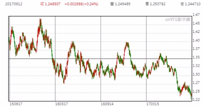
Task: Click the 150917 date axis label
Action: [16, 104]
